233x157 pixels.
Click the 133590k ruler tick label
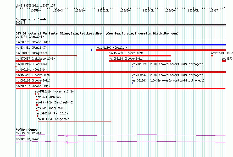coord(36,10)
